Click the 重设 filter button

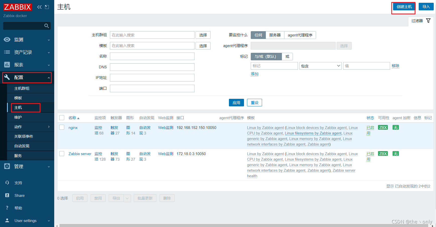coord(255,103)
